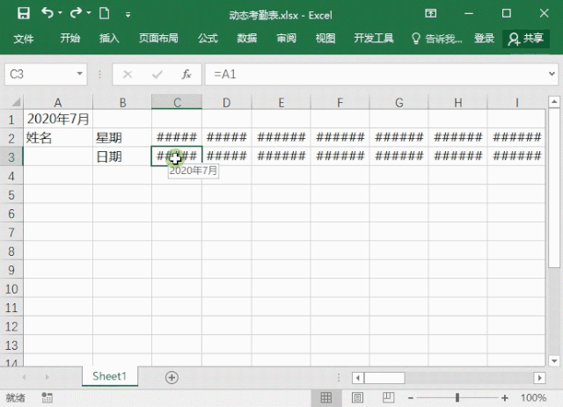Open the Name Box dropdown arrow
Viewport: 563px width, 407px height.
pyautogui.click(x=79, y=74)
